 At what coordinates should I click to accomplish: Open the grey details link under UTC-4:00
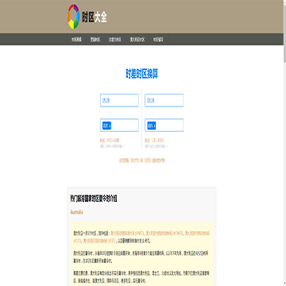[x=157, y=146]
